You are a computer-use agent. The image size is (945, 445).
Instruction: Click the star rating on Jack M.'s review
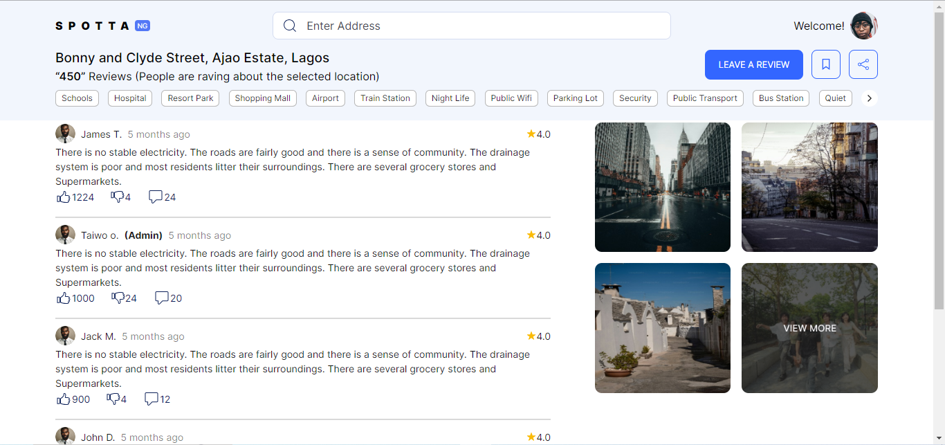tap(538, 336)
